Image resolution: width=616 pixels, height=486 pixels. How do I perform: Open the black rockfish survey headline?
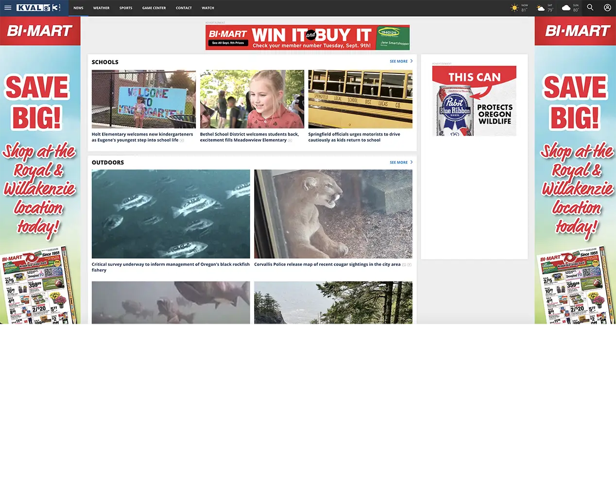pyautogui.click(x=171, y=267)
